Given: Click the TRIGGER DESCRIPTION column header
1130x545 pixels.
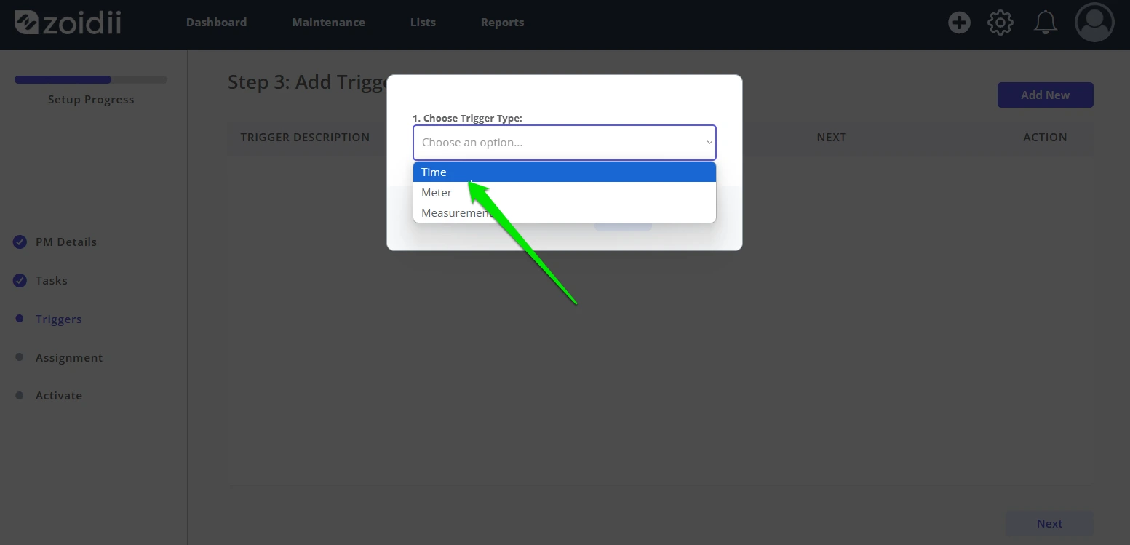Looking at the screenshot, I should (305, 138).
